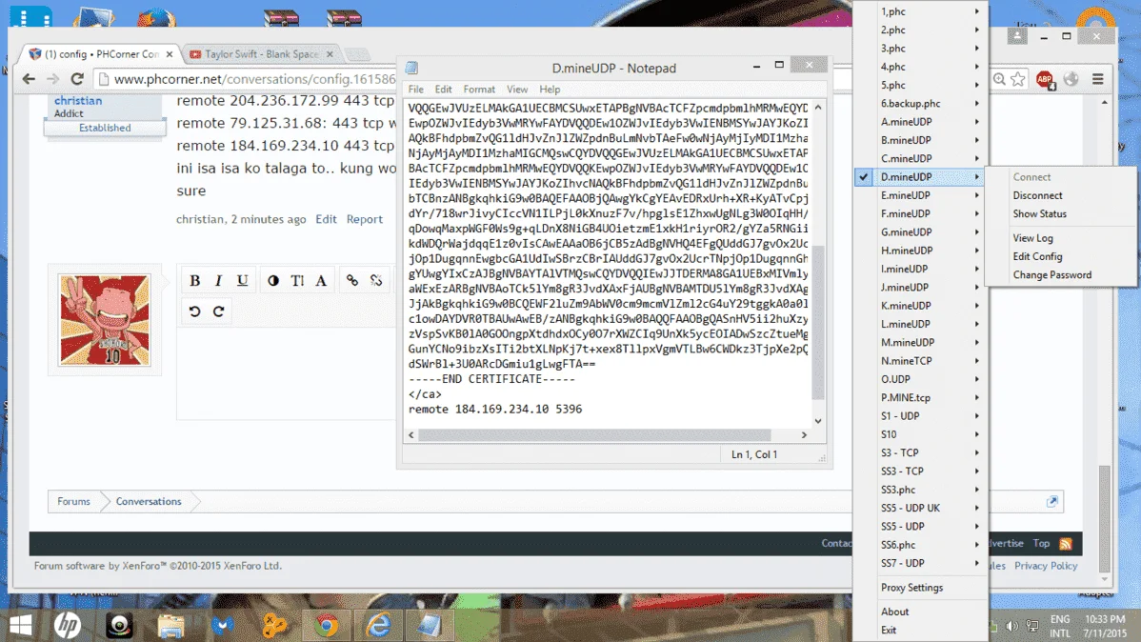Screen dimensions: 1141x642
Task: Insert a link with the chain icon
Action: [x=352, y=280]
